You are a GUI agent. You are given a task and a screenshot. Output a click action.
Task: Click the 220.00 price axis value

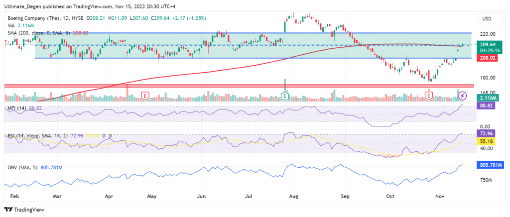click(488, 34)
